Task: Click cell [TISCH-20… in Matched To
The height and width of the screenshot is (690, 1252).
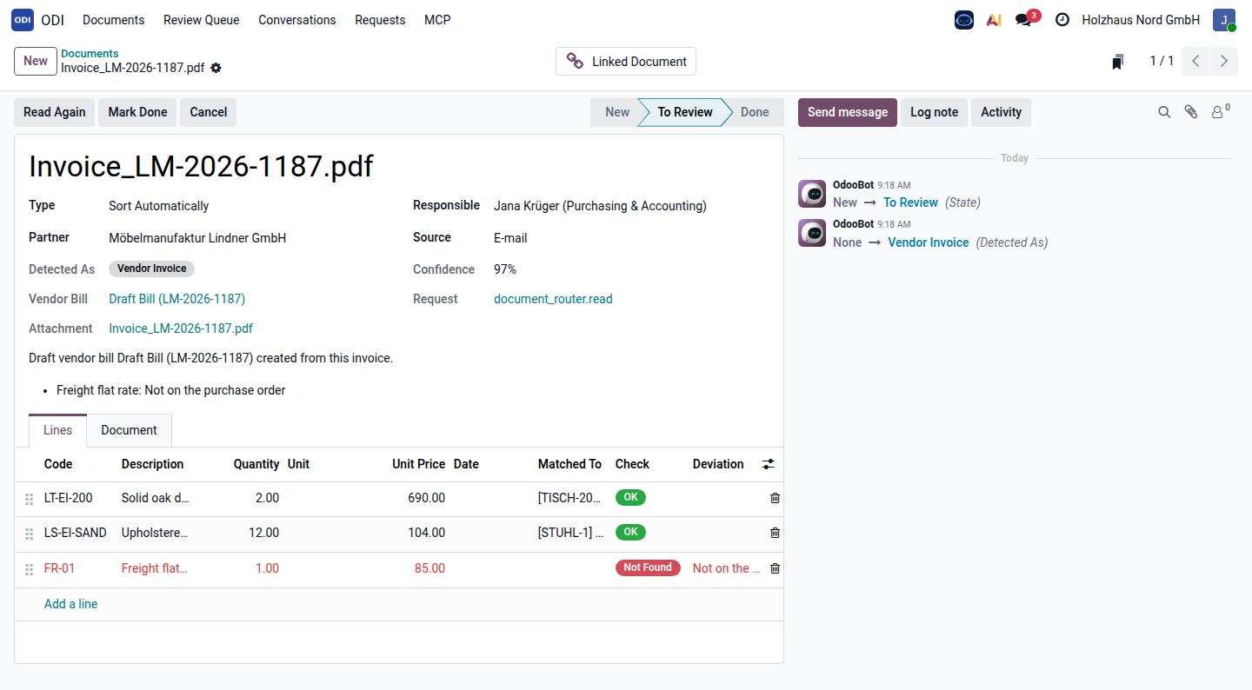Action: 570,498
